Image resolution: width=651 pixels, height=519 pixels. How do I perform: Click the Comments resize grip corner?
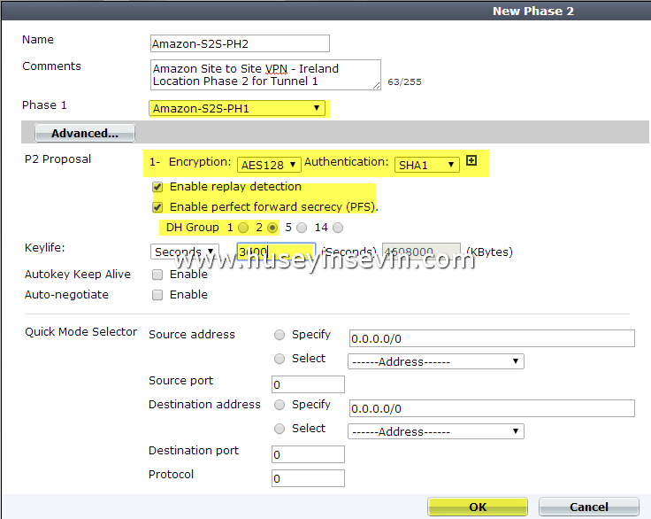click(376, 85)
